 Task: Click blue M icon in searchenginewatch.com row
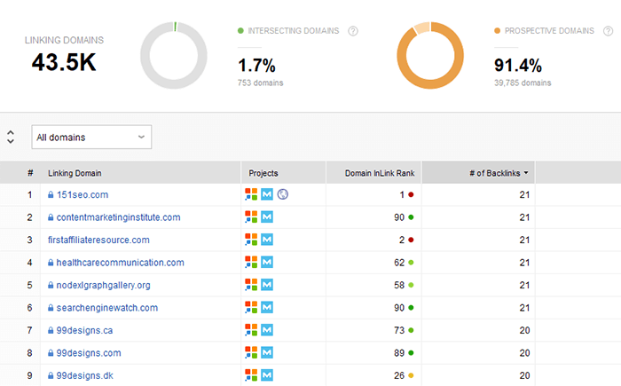(x=267, y=307)
